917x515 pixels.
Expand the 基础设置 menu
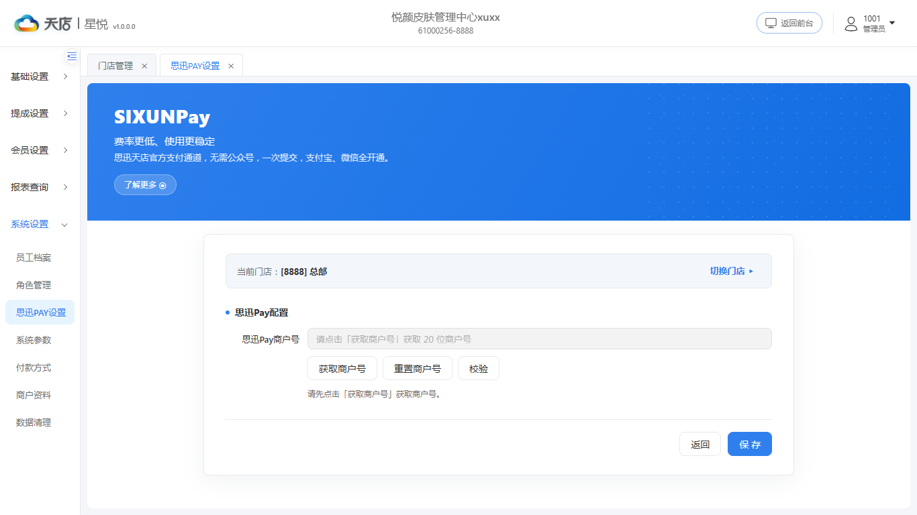point(40,76)
